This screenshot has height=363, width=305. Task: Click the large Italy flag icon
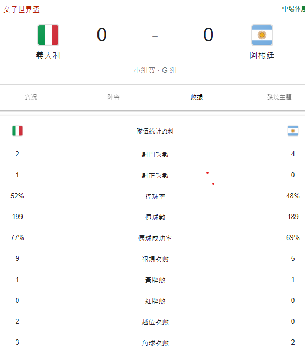(48, 35)
